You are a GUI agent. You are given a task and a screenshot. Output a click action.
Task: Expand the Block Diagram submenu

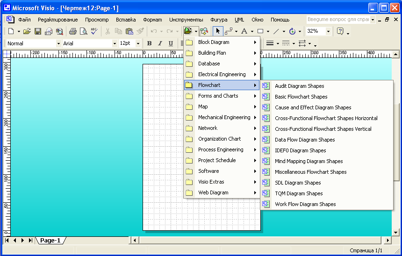(x=222, y=42)
